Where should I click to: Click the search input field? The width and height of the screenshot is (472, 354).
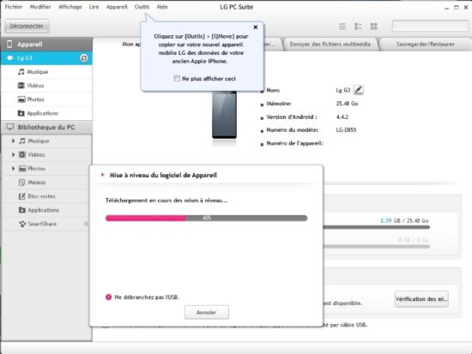coord(430,26)
